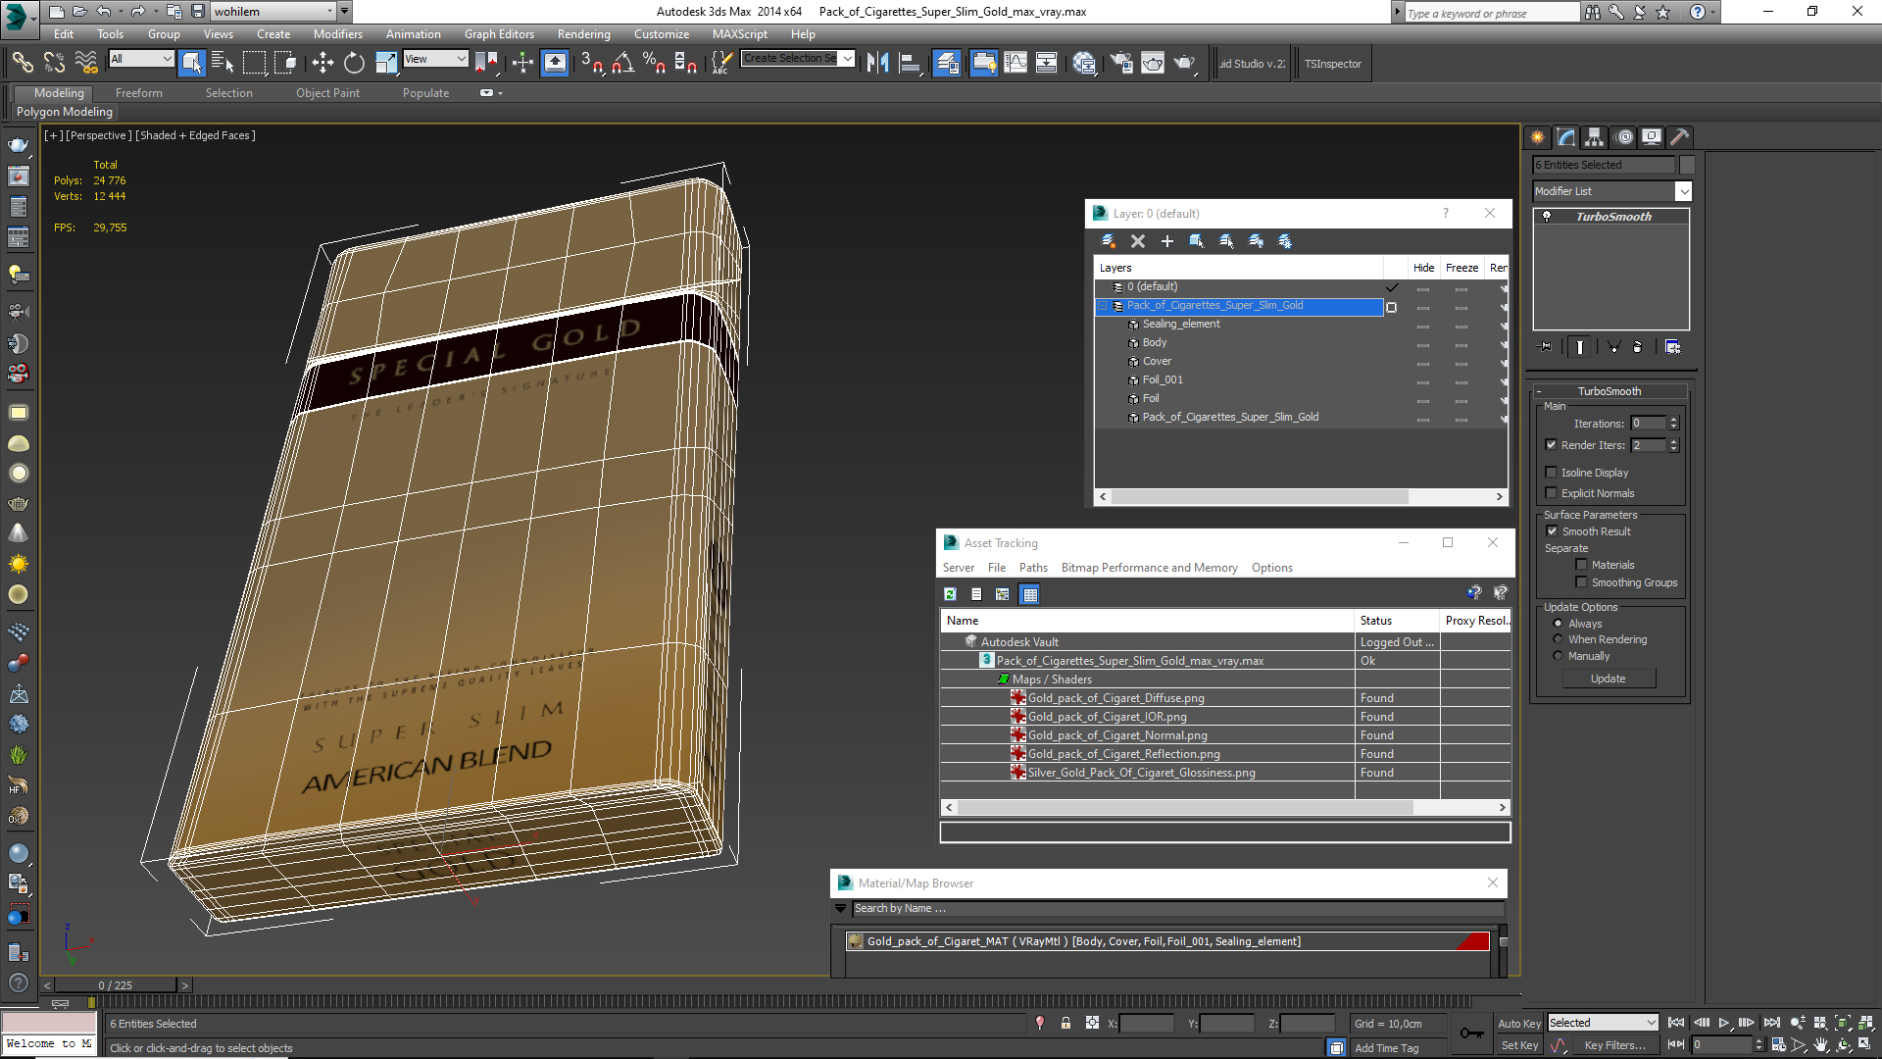Click the Key Filters button

(x=1614, y=1045)
